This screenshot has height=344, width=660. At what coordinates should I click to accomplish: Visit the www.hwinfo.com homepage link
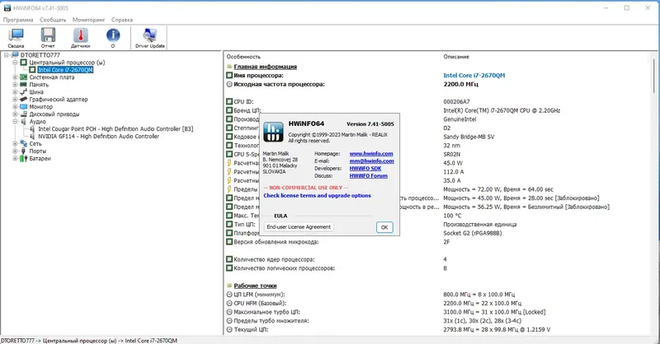coord(371,154)
